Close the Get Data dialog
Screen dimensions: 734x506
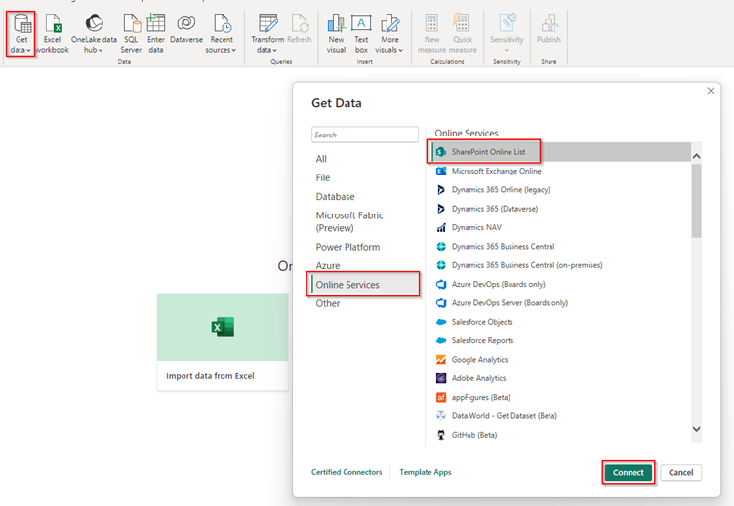711,91
